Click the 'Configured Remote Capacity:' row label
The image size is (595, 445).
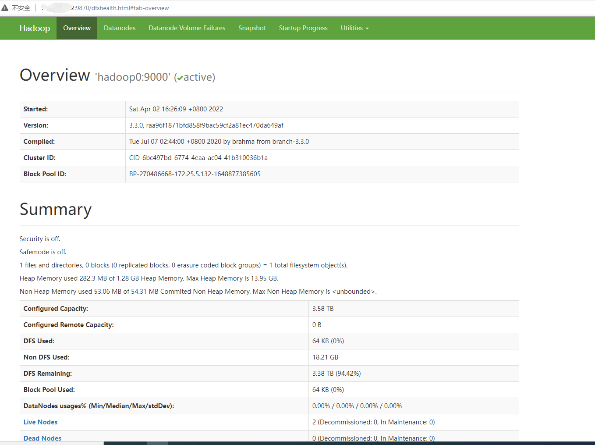point(69,325)
